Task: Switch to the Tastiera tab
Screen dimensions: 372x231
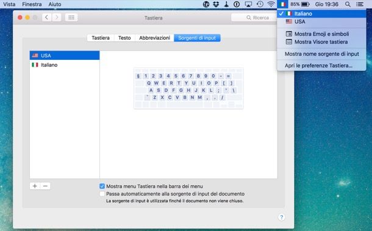Action: click(x=101, y=38)
